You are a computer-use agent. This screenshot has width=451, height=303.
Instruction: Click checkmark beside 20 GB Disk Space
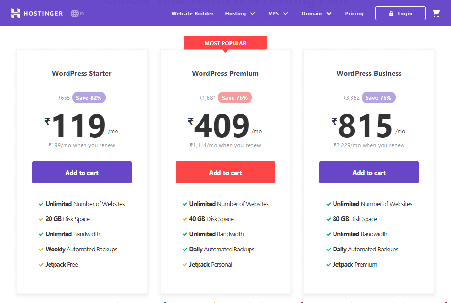pos(41,219)
